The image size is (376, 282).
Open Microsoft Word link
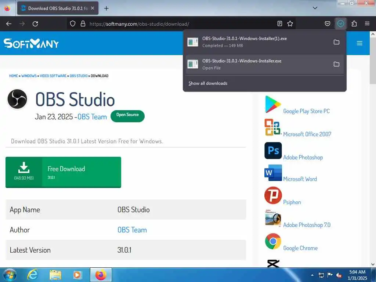[x=300, y=179]
